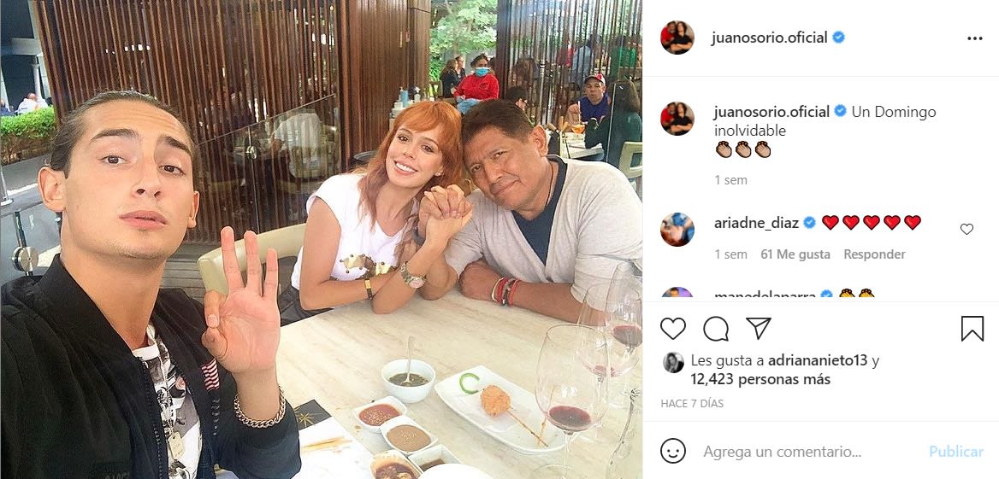This screenshot has height=479, width=999.
Task: Click the Publicar button
Action: 955,452
